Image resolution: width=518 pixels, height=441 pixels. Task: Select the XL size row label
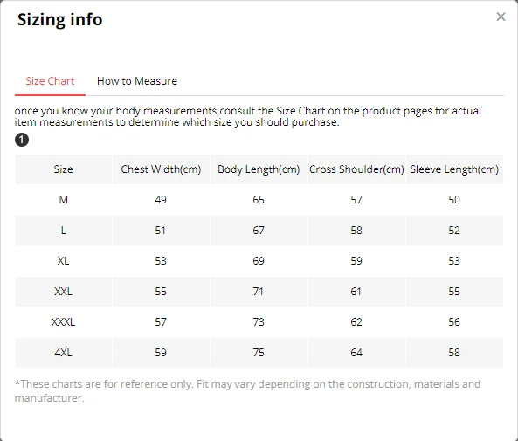point(64,260)
